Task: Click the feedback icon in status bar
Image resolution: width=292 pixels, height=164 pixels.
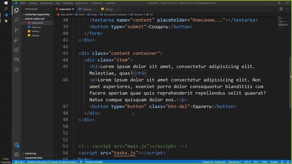Action: [282, 162]
